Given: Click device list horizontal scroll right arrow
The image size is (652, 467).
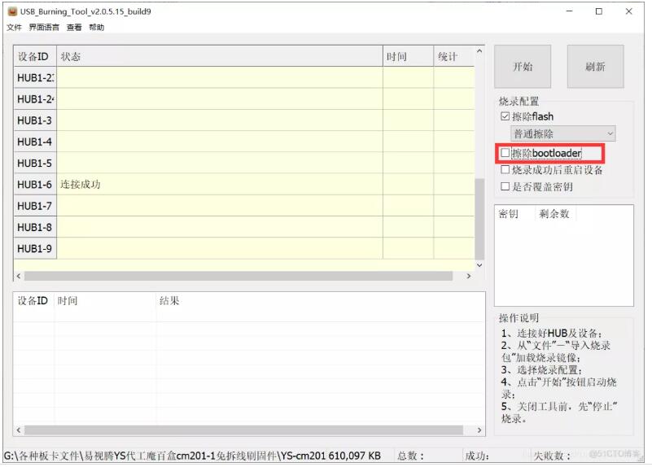Looking at the screenshot, I should (x=468, y=277).
